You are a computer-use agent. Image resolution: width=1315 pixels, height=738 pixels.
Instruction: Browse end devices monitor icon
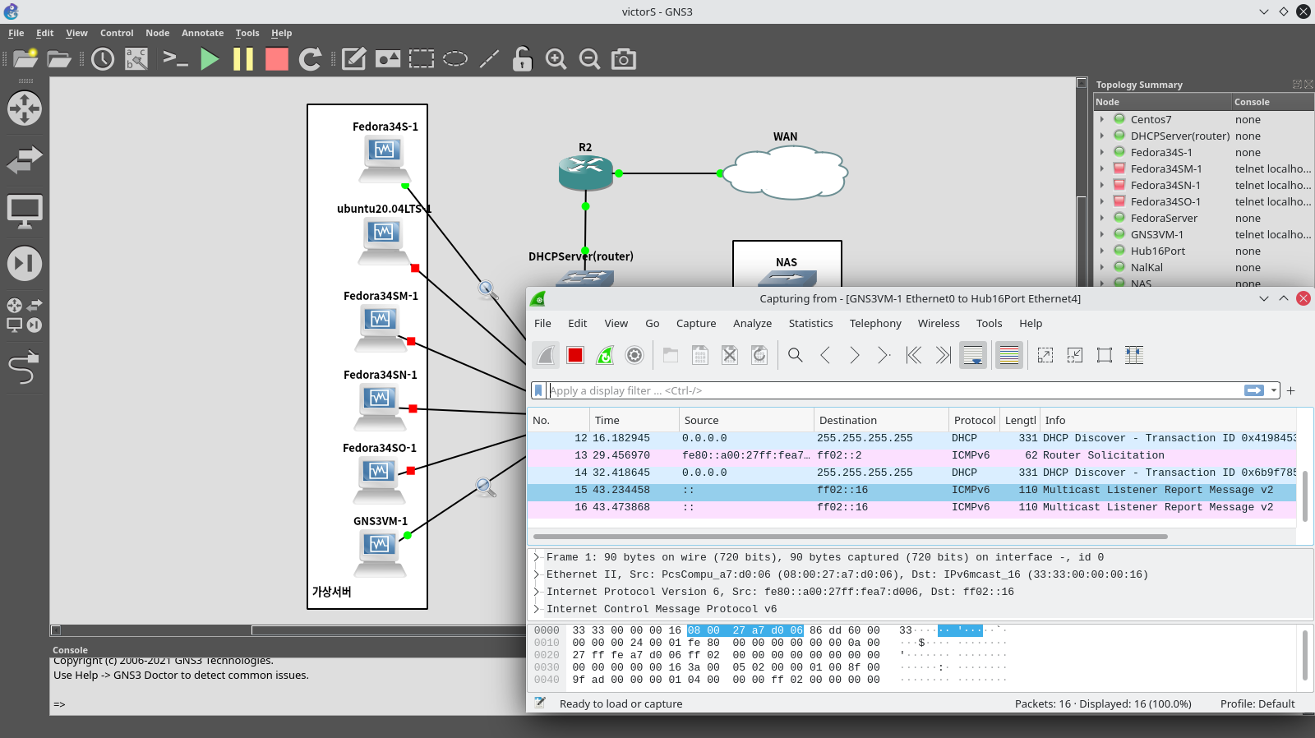tap(25, 212)
